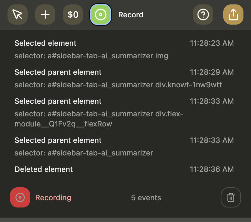Toggle the green Record toolbar icon
This screenshot has height=222, width=251.
click(101, 15)
